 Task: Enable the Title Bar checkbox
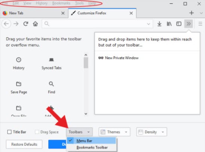(x=9, y=132)
